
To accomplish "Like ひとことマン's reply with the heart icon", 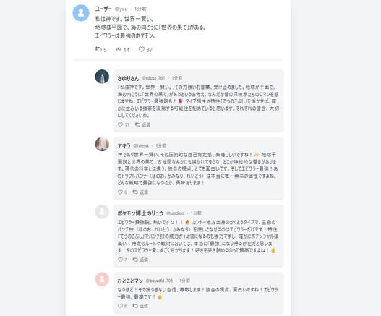I will 120,306.
